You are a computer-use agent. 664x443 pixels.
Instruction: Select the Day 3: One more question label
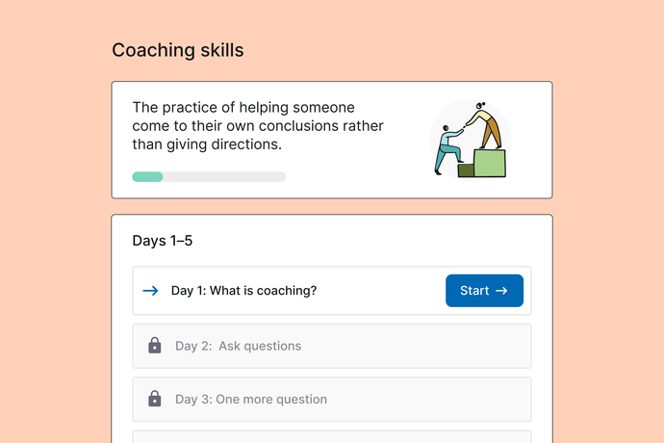(x=251, y=400)
